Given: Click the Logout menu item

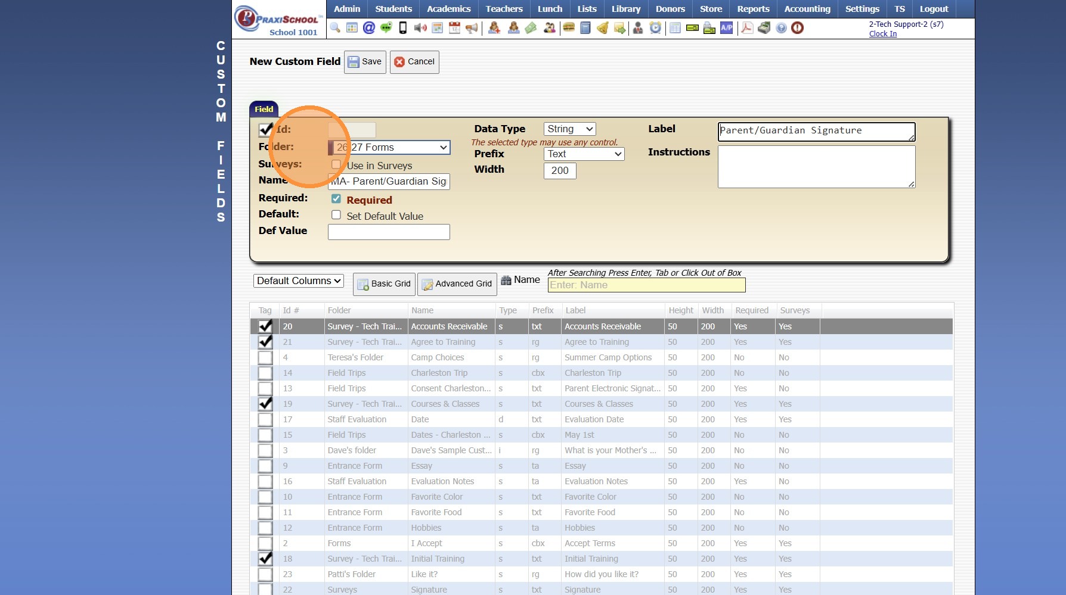Looking at the screenshot, I should [x=934, y=9].
